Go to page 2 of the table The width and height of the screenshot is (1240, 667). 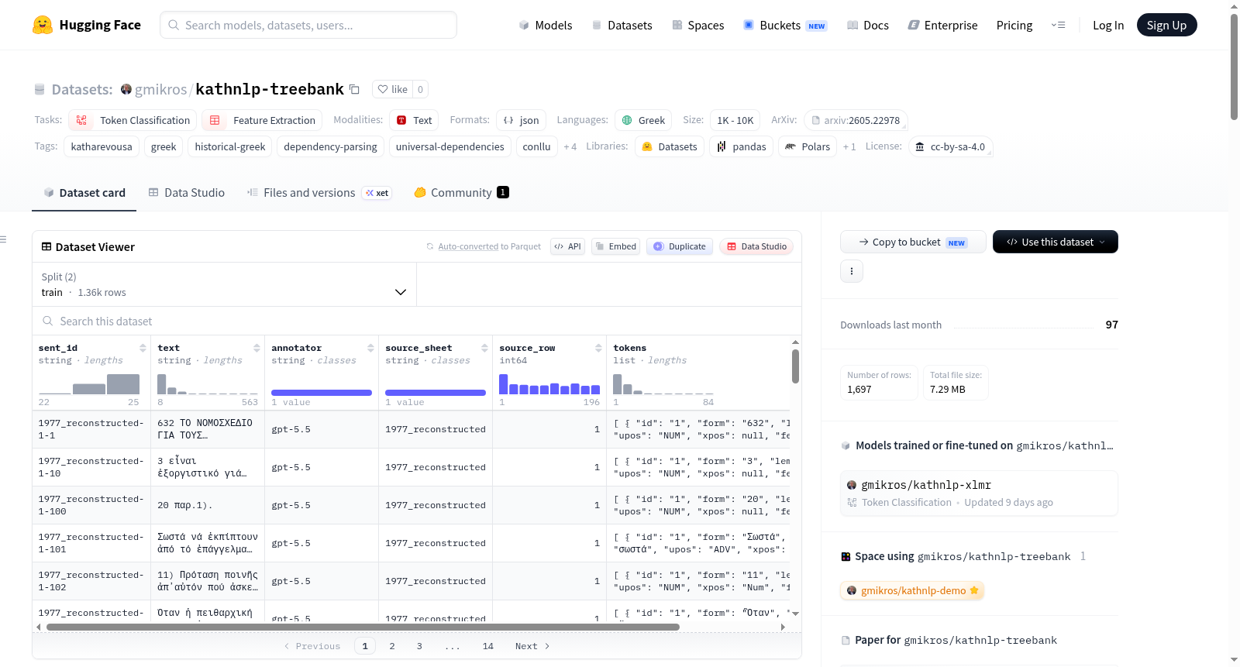pyautogui.click(x=392, y=646)
